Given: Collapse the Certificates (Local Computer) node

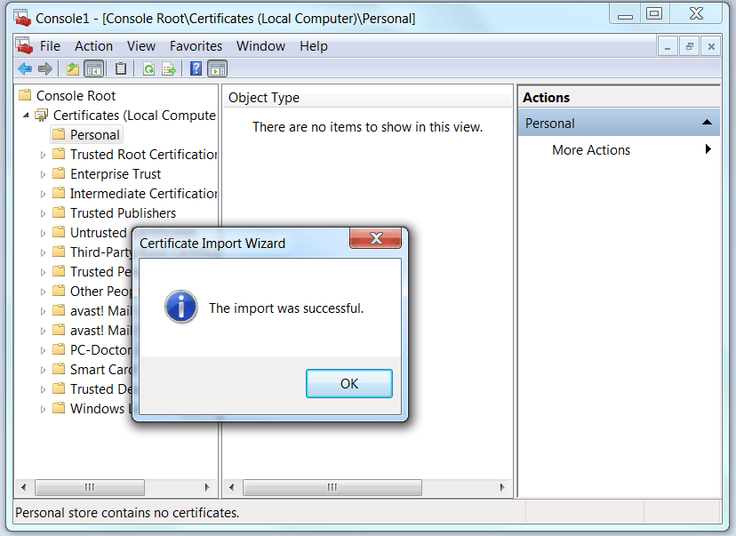Looking at the screenshot, I should pos(26,115).
